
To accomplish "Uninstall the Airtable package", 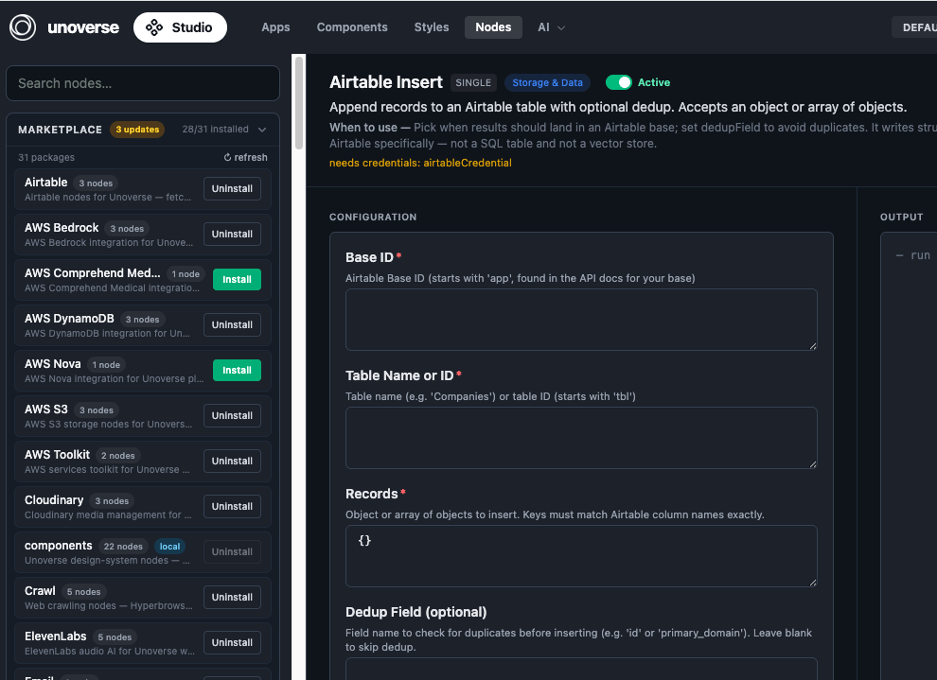I will coord(232,188).
